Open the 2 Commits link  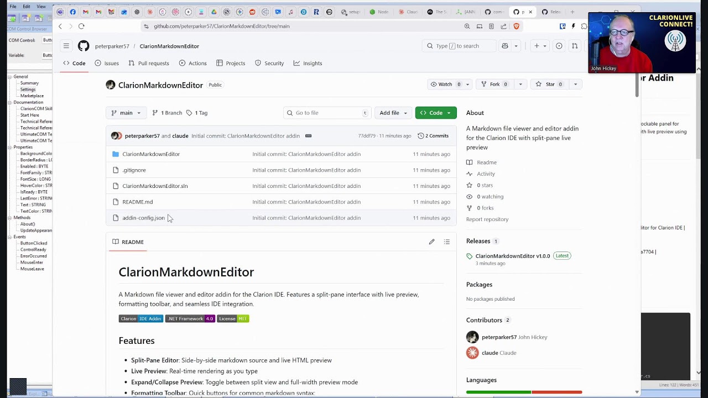[433, 135]
